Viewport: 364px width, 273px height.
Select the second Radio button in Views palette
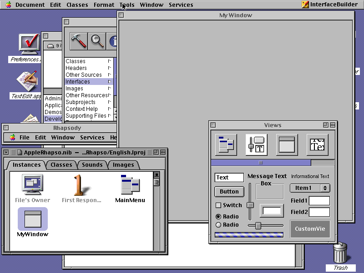(218, 225)
